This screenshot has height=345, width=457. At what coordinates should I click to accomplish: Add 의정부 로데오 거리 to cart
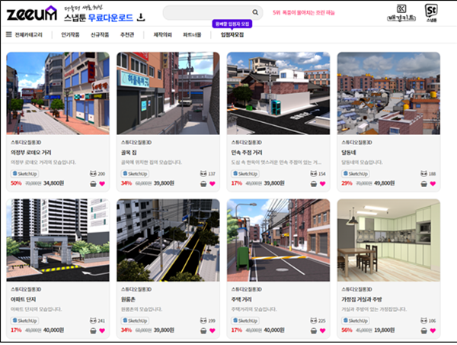[92, 183]
